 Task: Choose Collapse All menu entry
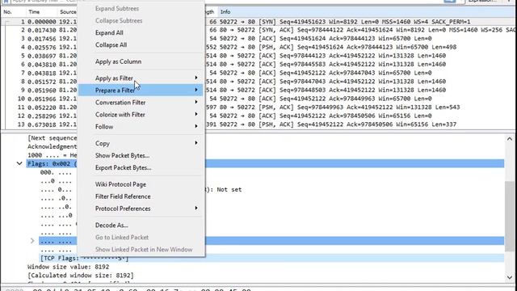[111, 45]
